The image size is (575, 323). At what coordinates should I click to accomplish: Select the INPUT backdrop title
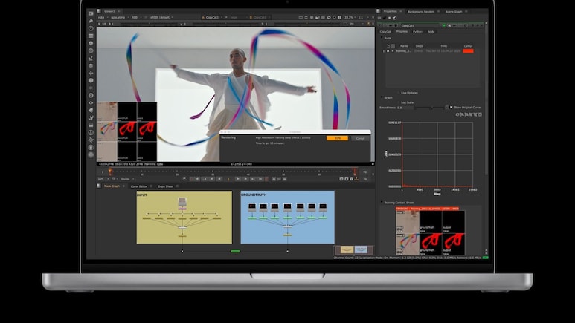point(142,195)
